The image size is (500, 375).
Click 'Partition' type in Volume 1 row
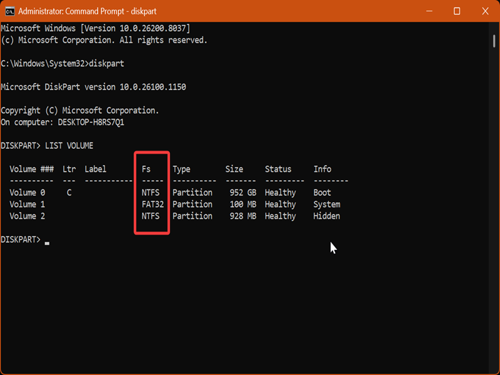(x=192, y=204)
